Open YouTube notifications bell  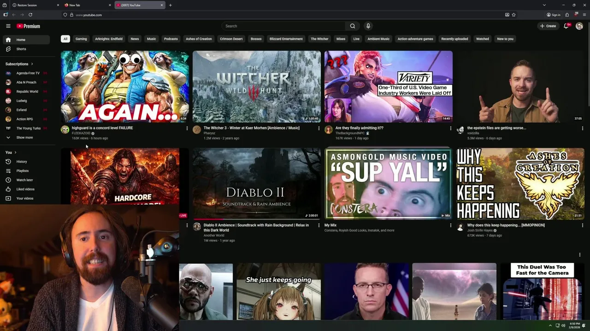coord(566,26)
